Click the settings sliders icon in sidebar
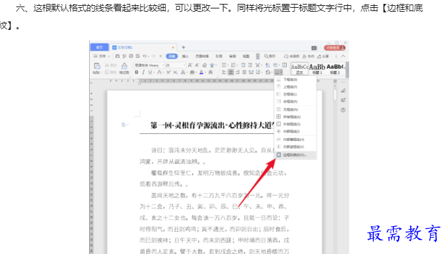This screenshot has height=254, width=446. pyautogui.click(x=343, y=100)
